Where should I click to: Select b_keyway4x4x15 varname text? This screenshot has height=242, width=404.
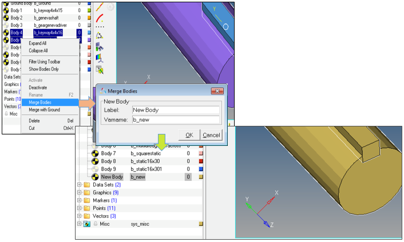[48, 10]
